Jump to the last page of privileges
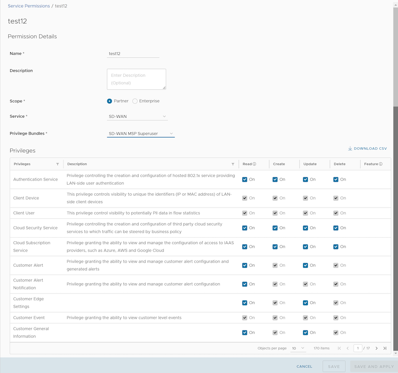Image resolution: width=398 pixels, height=373 pixels. click(x=385, y=348)
